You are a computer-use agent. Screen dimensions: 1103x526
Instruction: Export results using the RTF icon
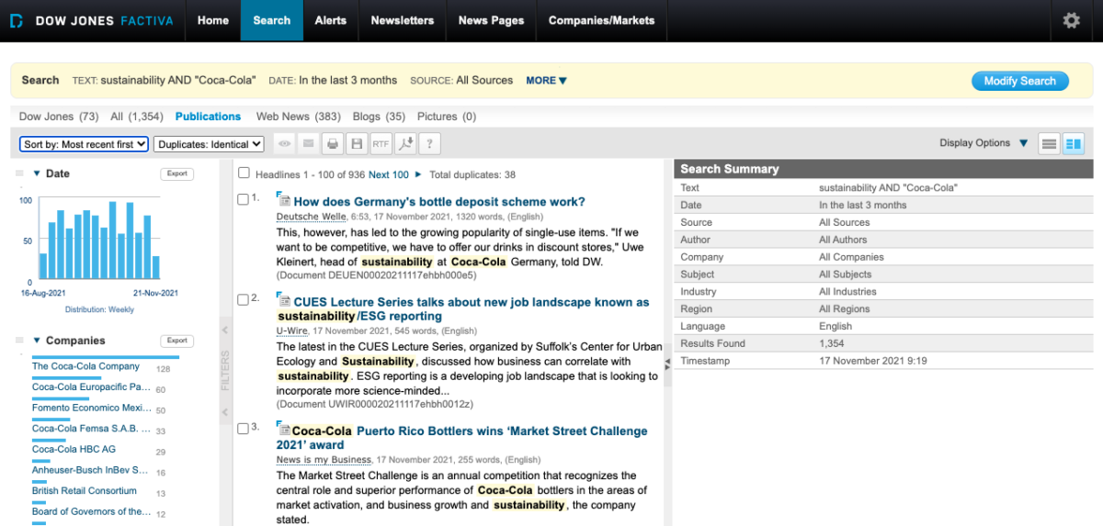point(381,144)
